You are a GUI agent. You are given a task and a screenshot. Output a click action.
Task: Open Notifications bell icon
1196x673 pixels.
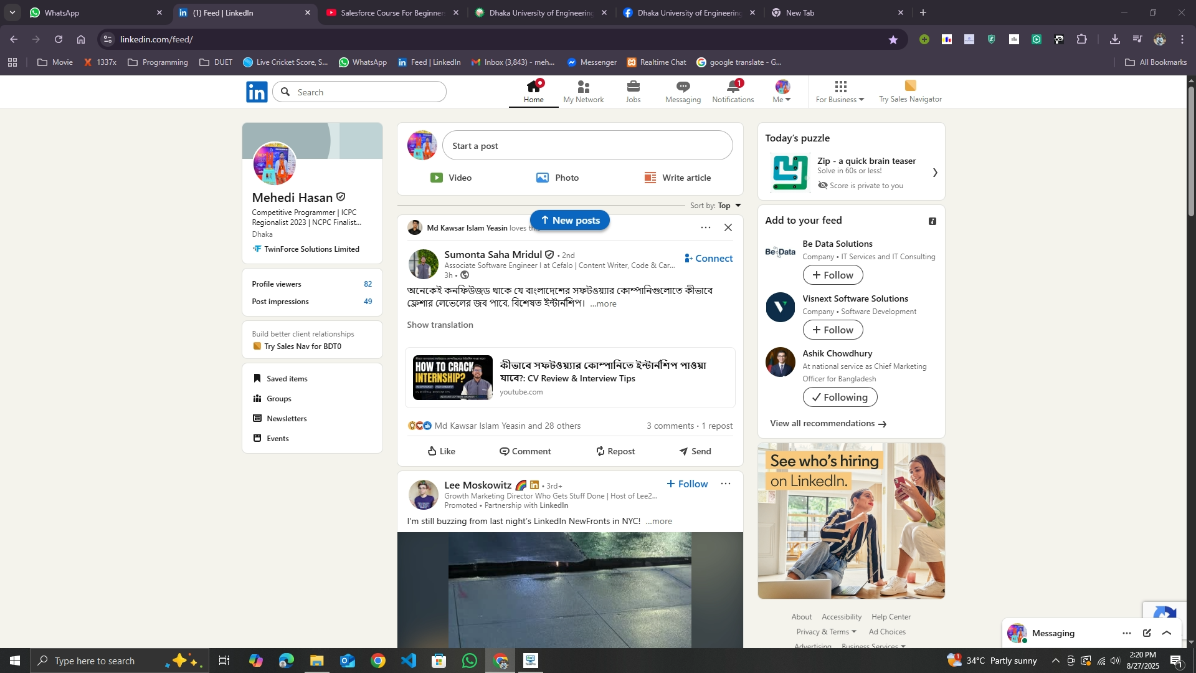click(x=733, y=87)
